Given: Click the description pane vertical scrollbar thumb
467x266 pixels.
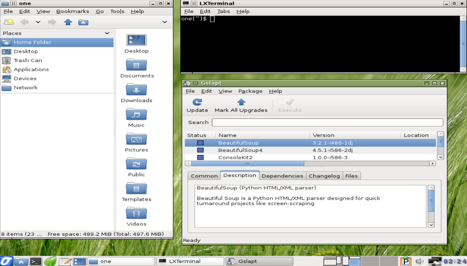Looking at the screenshot, I should pos(431,201).
